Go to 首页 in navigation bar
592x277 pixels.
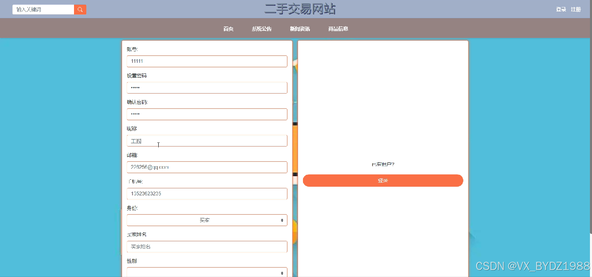pos(228,29)
